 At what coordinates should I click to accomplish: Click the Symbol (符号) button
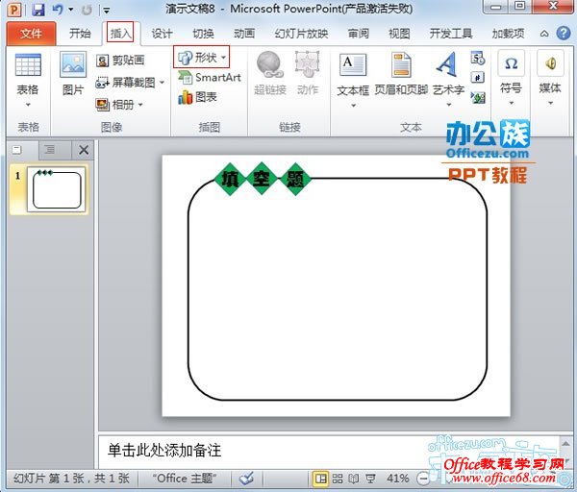click(511, 73)
